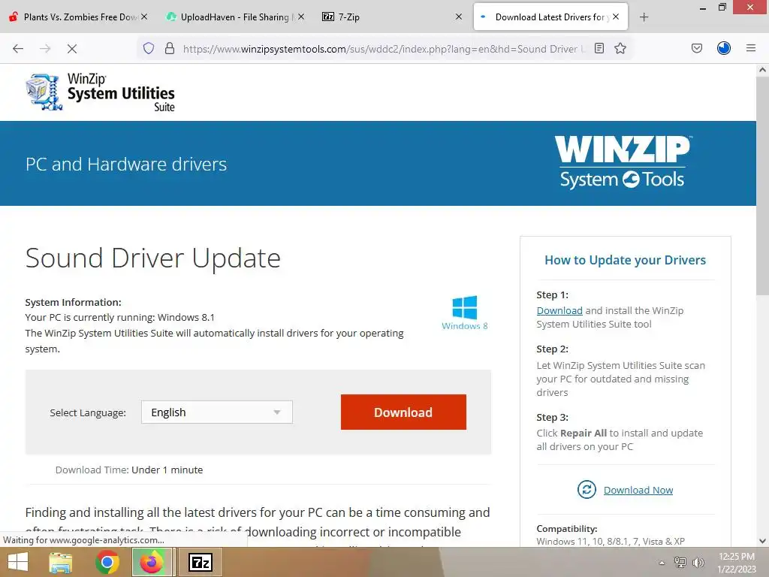This screenshot has width=769, height=577.
Task: Open the Firefox account profile icon
Action: 724,48
